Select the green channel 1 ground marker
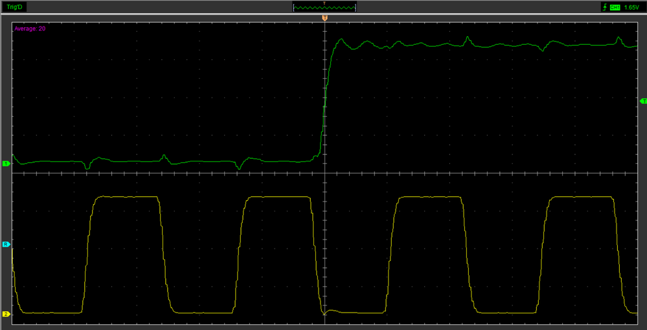Image resolution: width=647 pixels, height=330 pixels. click(x=6, y=164)
